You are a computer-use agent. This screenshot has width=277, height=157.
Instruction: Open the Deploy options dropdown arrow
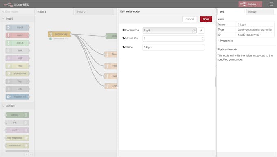pyautogui.click(x=260, y=4)
